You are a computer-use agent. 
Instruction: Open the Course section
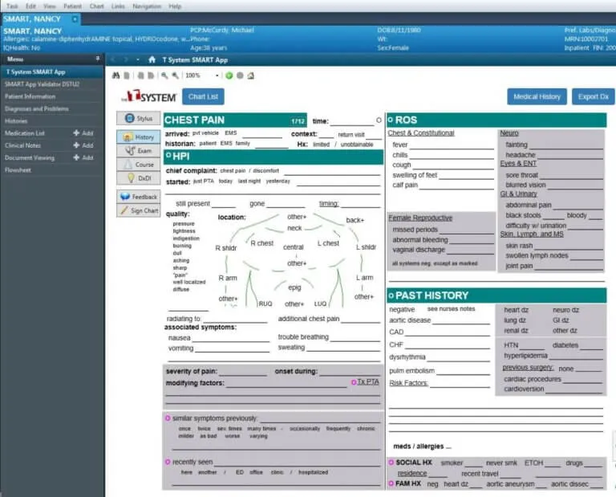tap(138, 165)
